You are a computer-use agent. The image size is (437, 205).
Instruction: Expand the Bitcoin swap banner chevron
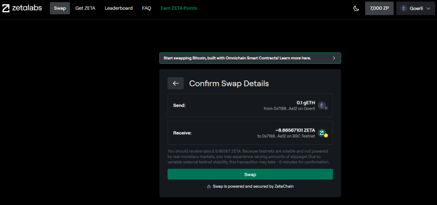334,58
